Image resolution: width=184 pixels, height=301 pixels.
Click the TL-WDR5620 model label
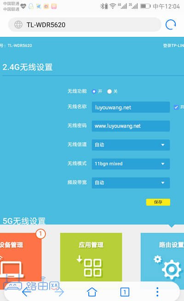[20, 46]
